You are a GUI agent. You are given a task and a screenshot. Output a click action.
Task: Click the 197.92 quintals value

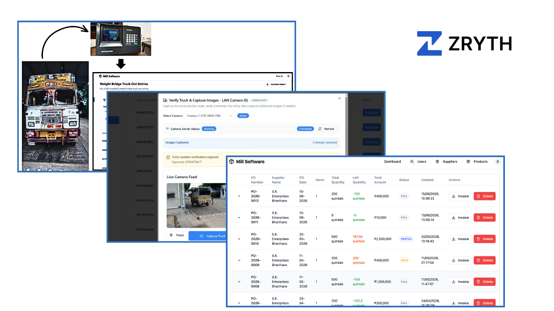[359, 239]
